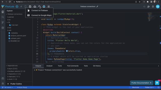Open notifications bell icon
The width and height of the screenshot is (161, 90).
pyautogui.click(x=153, y=6)
